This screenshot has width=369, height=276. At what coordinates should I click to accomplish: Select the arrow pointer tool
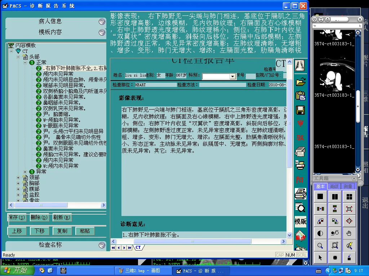[320, 258]
